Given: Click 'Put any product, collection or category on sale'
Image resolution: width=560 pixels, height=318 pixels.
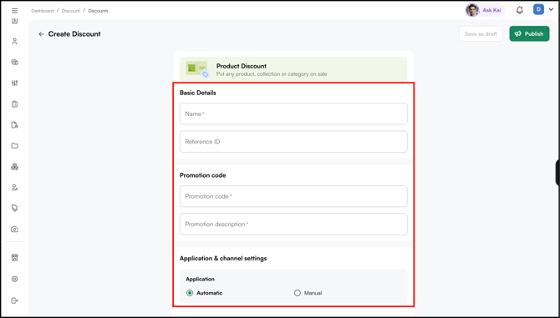Looking at the screenshot, I should point(272,74).
